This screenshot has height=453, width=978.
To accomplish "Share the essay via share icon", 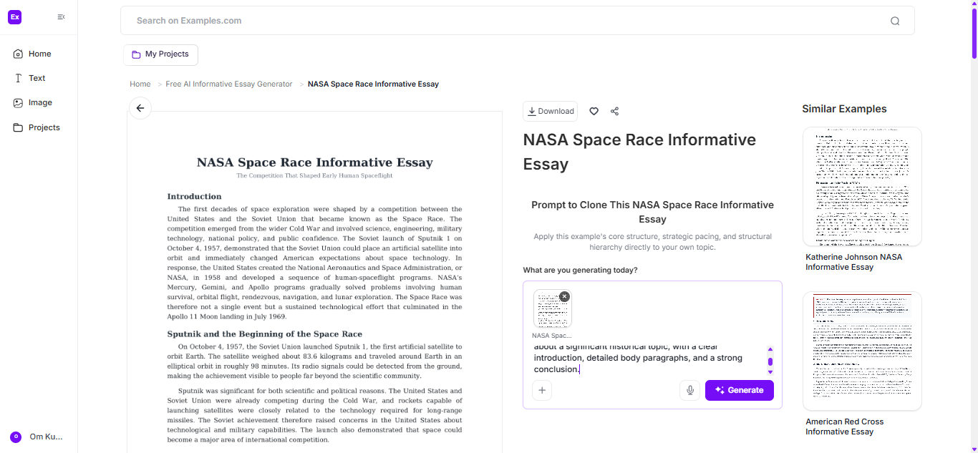I will pyautogui.click(x=614, y=111).
